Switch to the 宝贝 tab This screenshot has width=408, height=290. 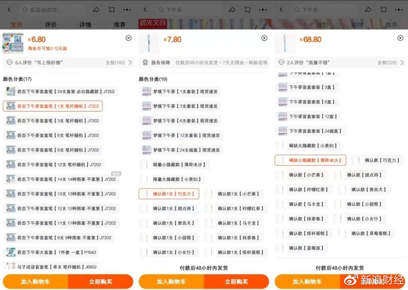16,25
